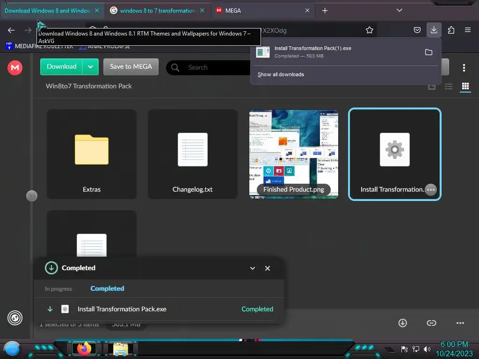
Task: Click the green Completed status text
Action: pos(257,309)
